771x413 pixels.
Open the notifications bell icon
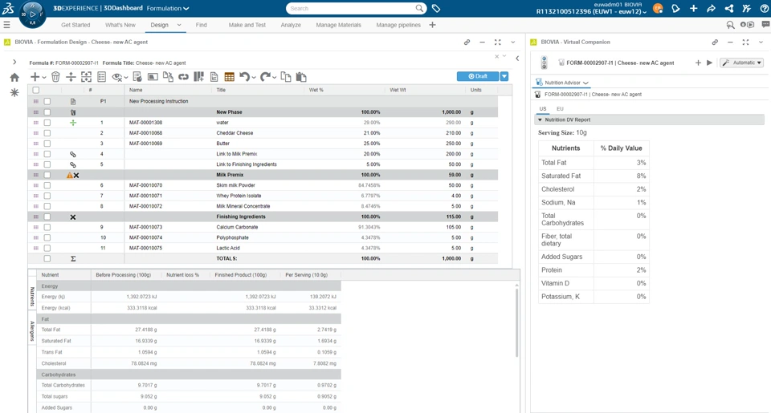click(675, 8)
